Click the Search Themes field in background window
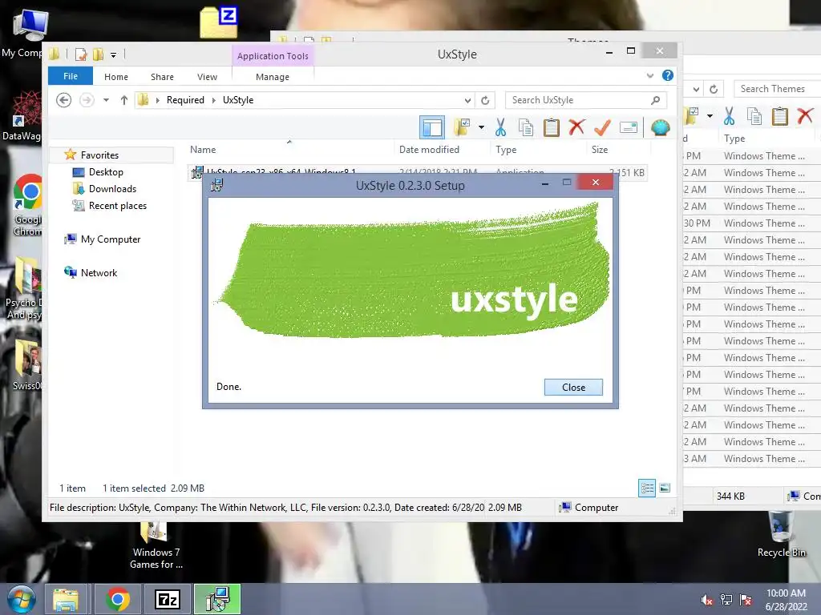821x615 pixels. (x=777, y=88)
